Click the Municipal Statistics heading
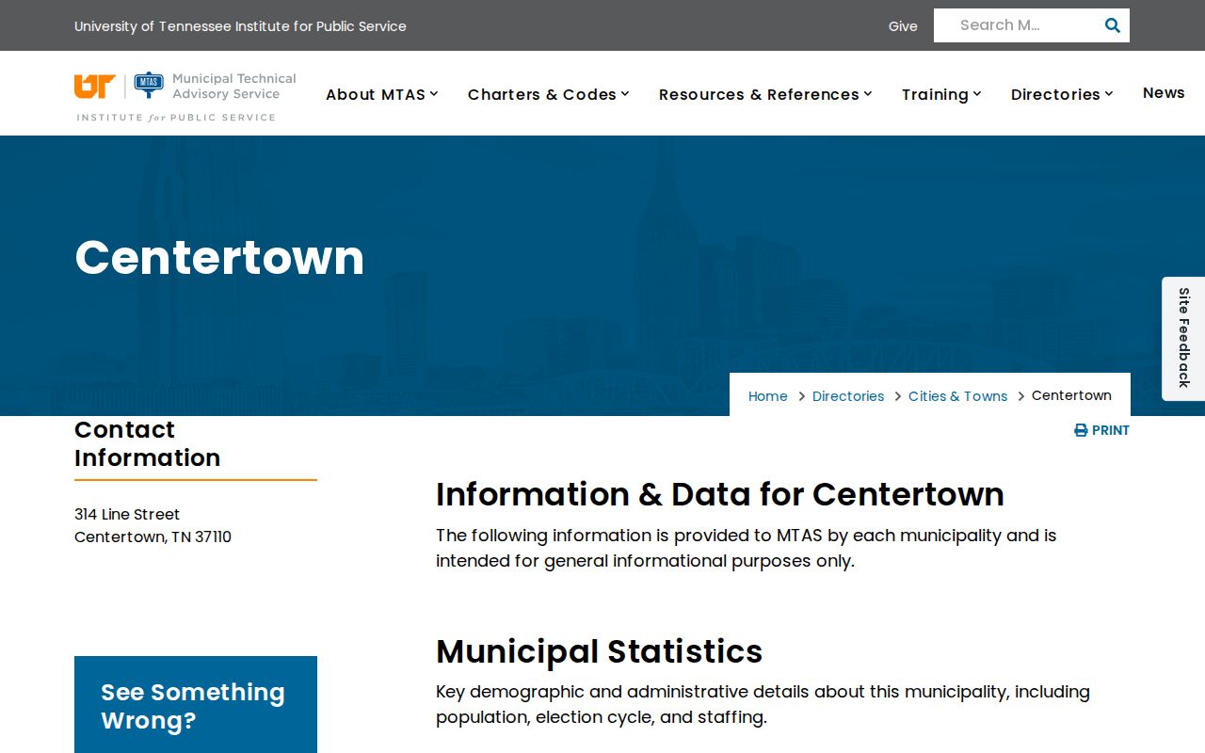The width and height of the screenshot is (1205, 753). point(599,651)
